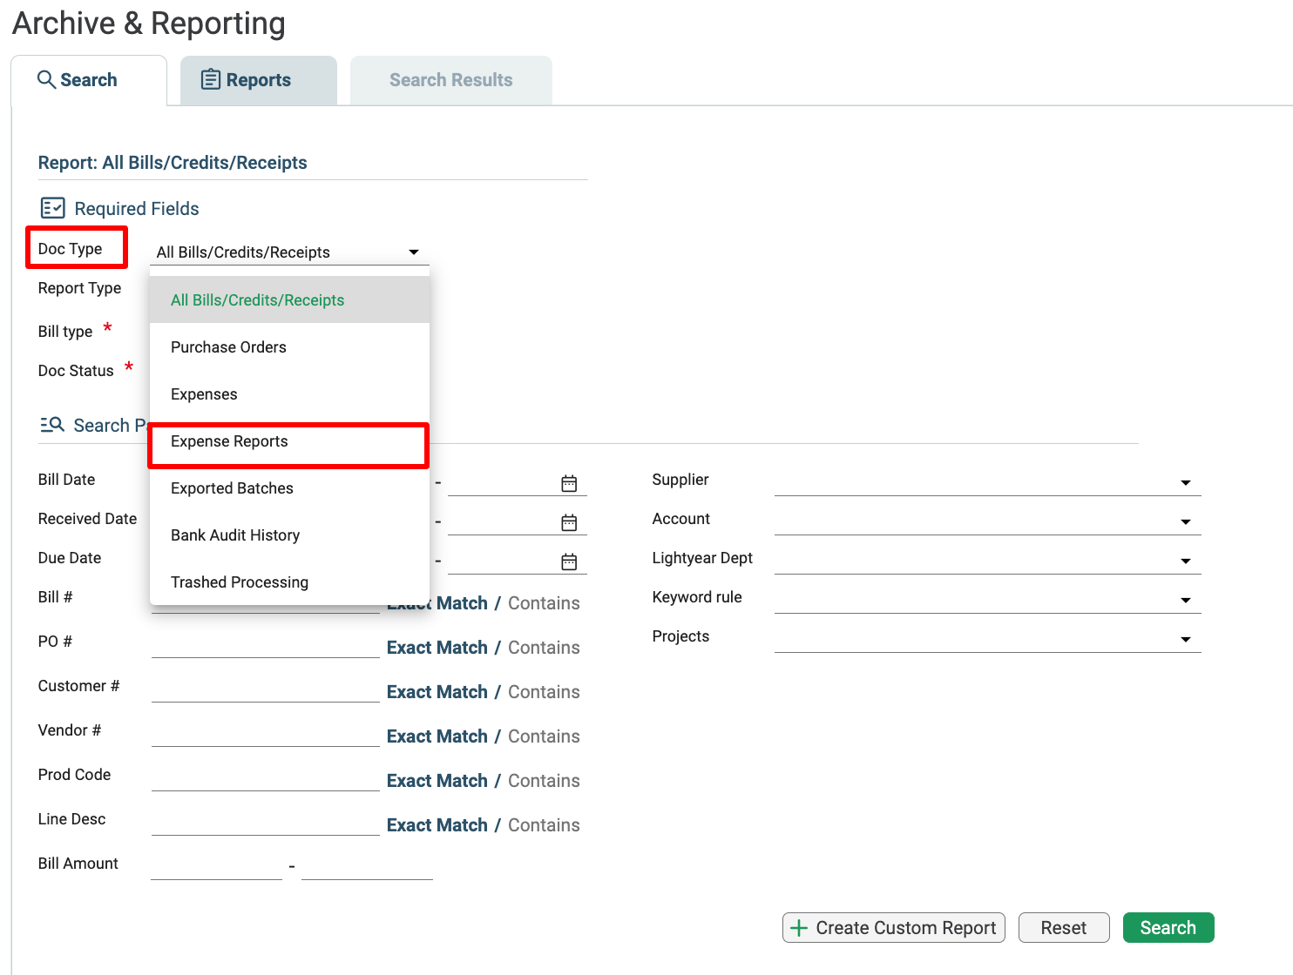1293x975 pixels.
Task: Focus the Prod Code input field
Action: click(266, 778)
